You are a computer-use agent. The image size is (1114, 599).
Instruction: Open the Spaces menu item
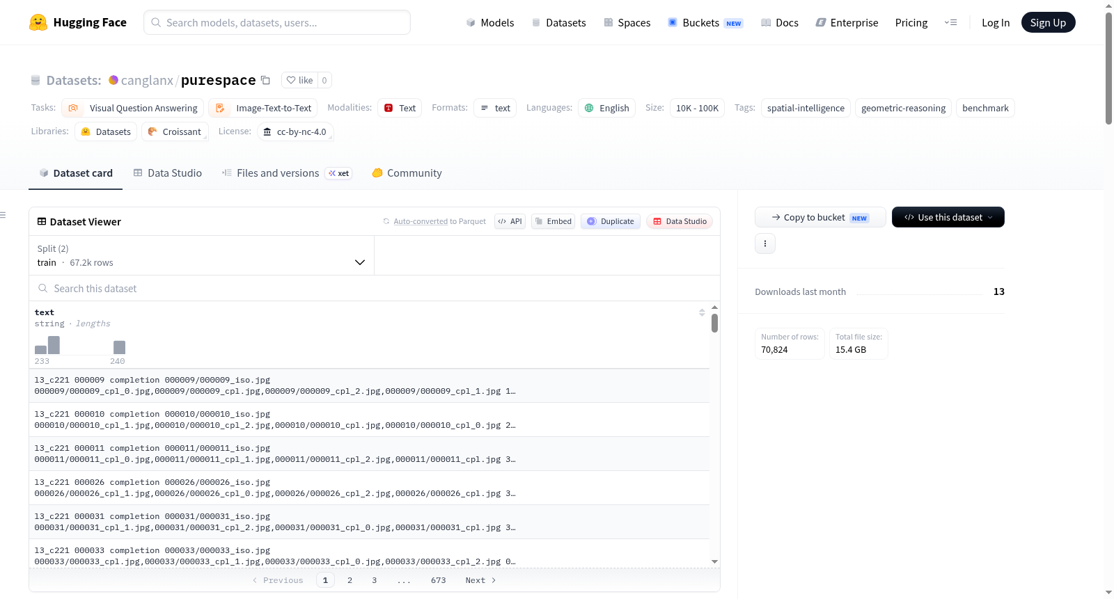pyautogui.click(x=627, y=22)
